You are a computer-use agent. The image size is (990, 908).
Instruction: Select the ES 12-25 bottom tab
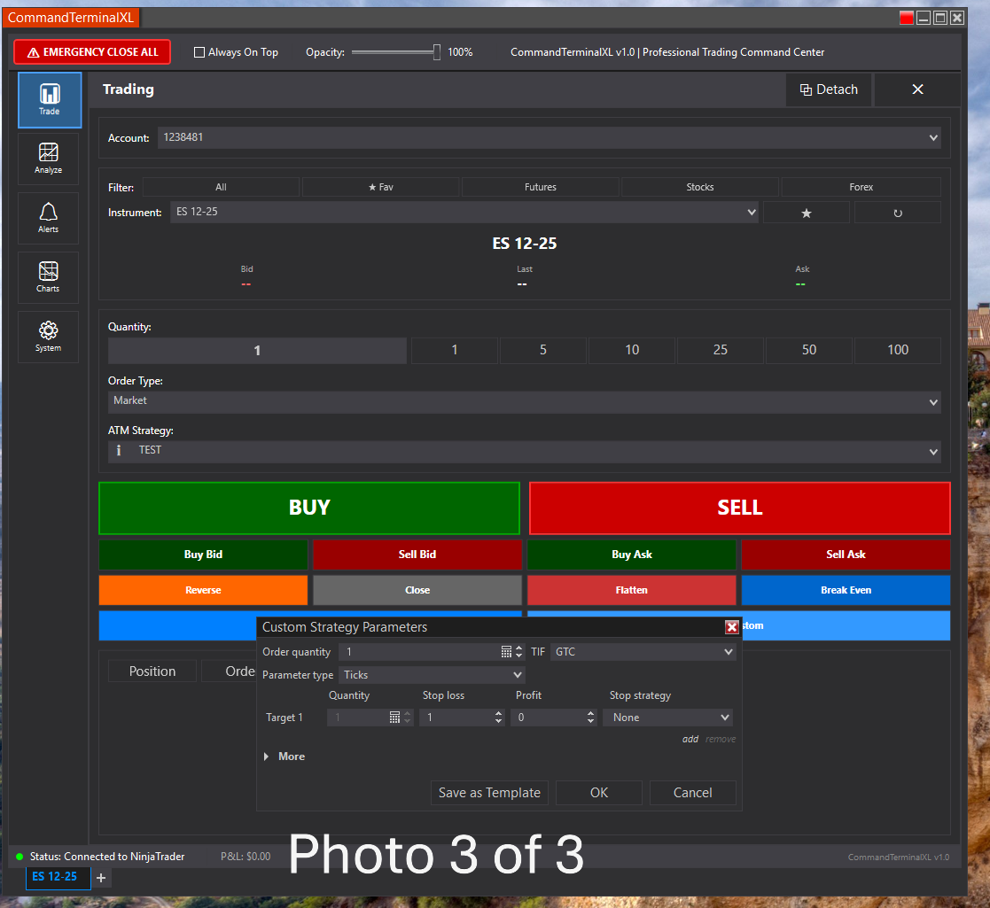click(x=54, y=877)
